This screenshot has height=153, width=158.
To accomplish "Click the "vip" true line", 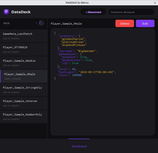I will click(x=70, y=63).
